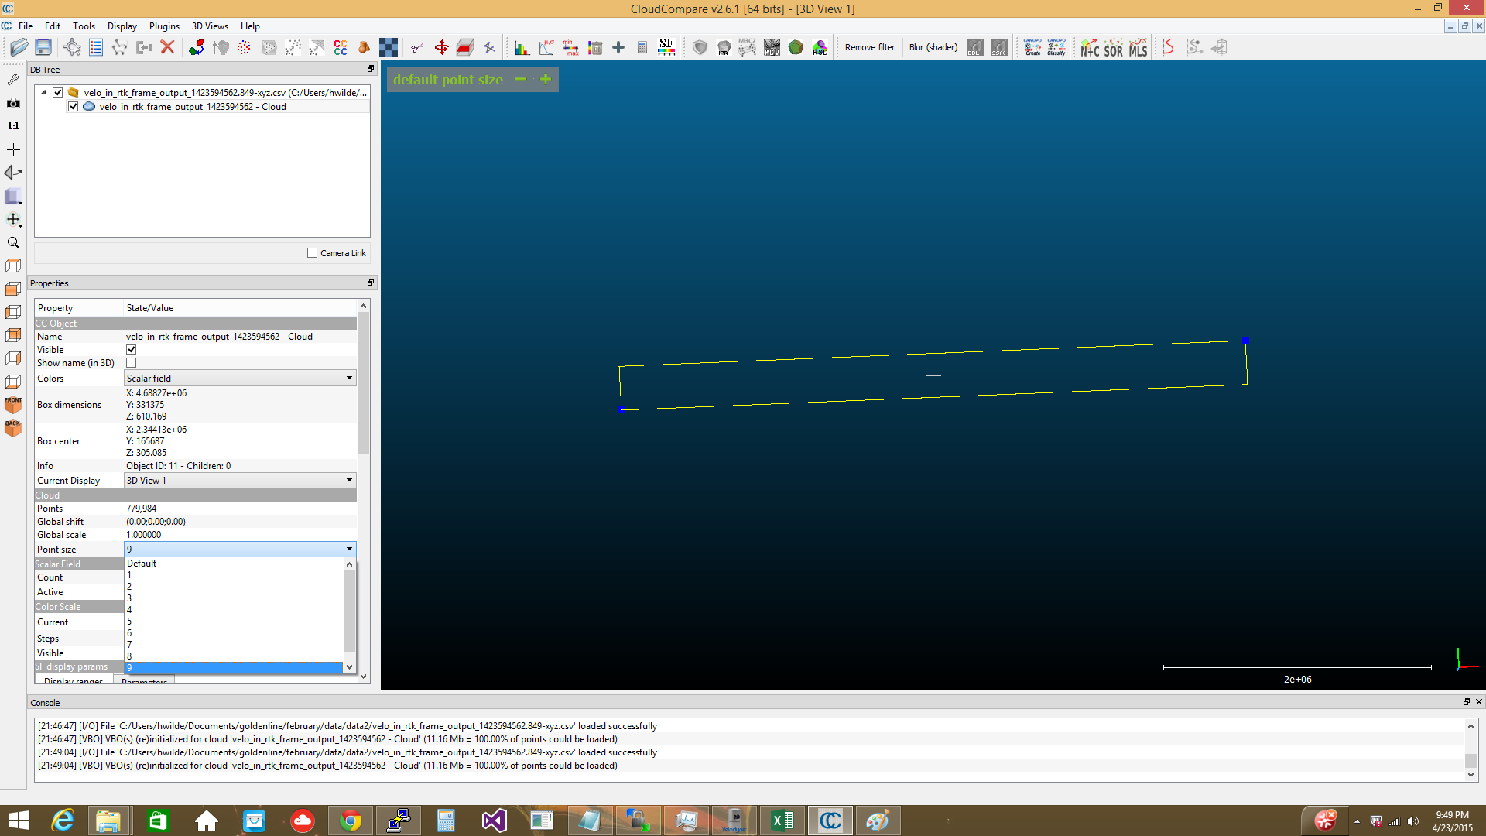This screenshot has width=1486, height=836.
Task: Collapse the velo_in_rtk CSV tree item
Action: [44, 92]
